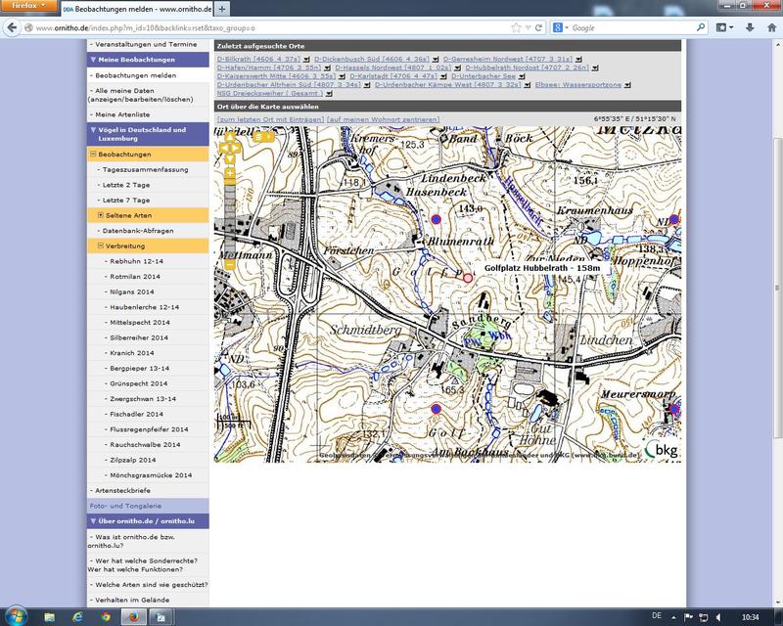Select the observation marker near Hasenbeck

(x=436, y=219)
